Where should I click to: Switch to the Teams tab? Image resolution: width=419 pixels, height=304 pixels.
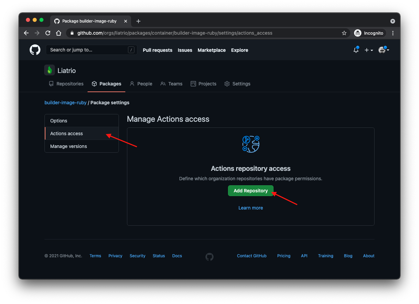pos(171,84)
